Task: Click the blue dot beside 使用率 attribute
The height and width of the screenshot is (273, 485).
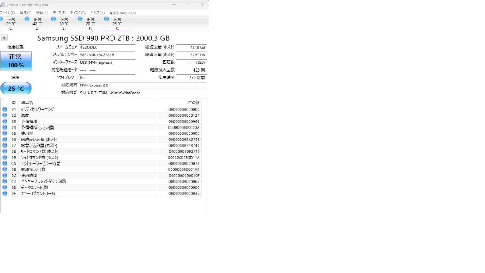Action: tap(4, 133)
